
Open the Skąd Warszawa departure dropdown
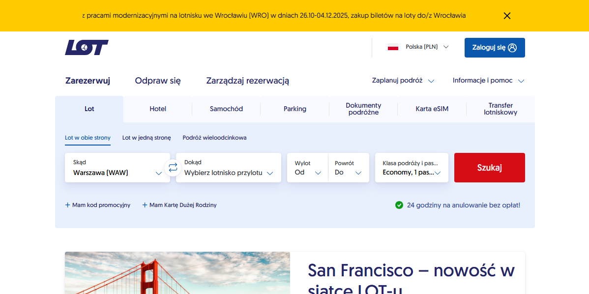(117, 168)
